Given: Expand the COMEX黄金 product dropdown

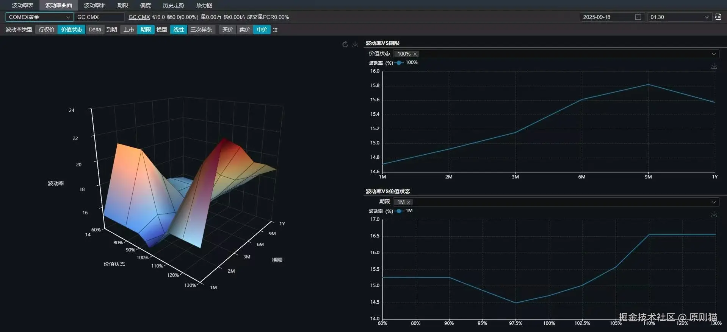Looking at the screenshot, I should [39, 17].
